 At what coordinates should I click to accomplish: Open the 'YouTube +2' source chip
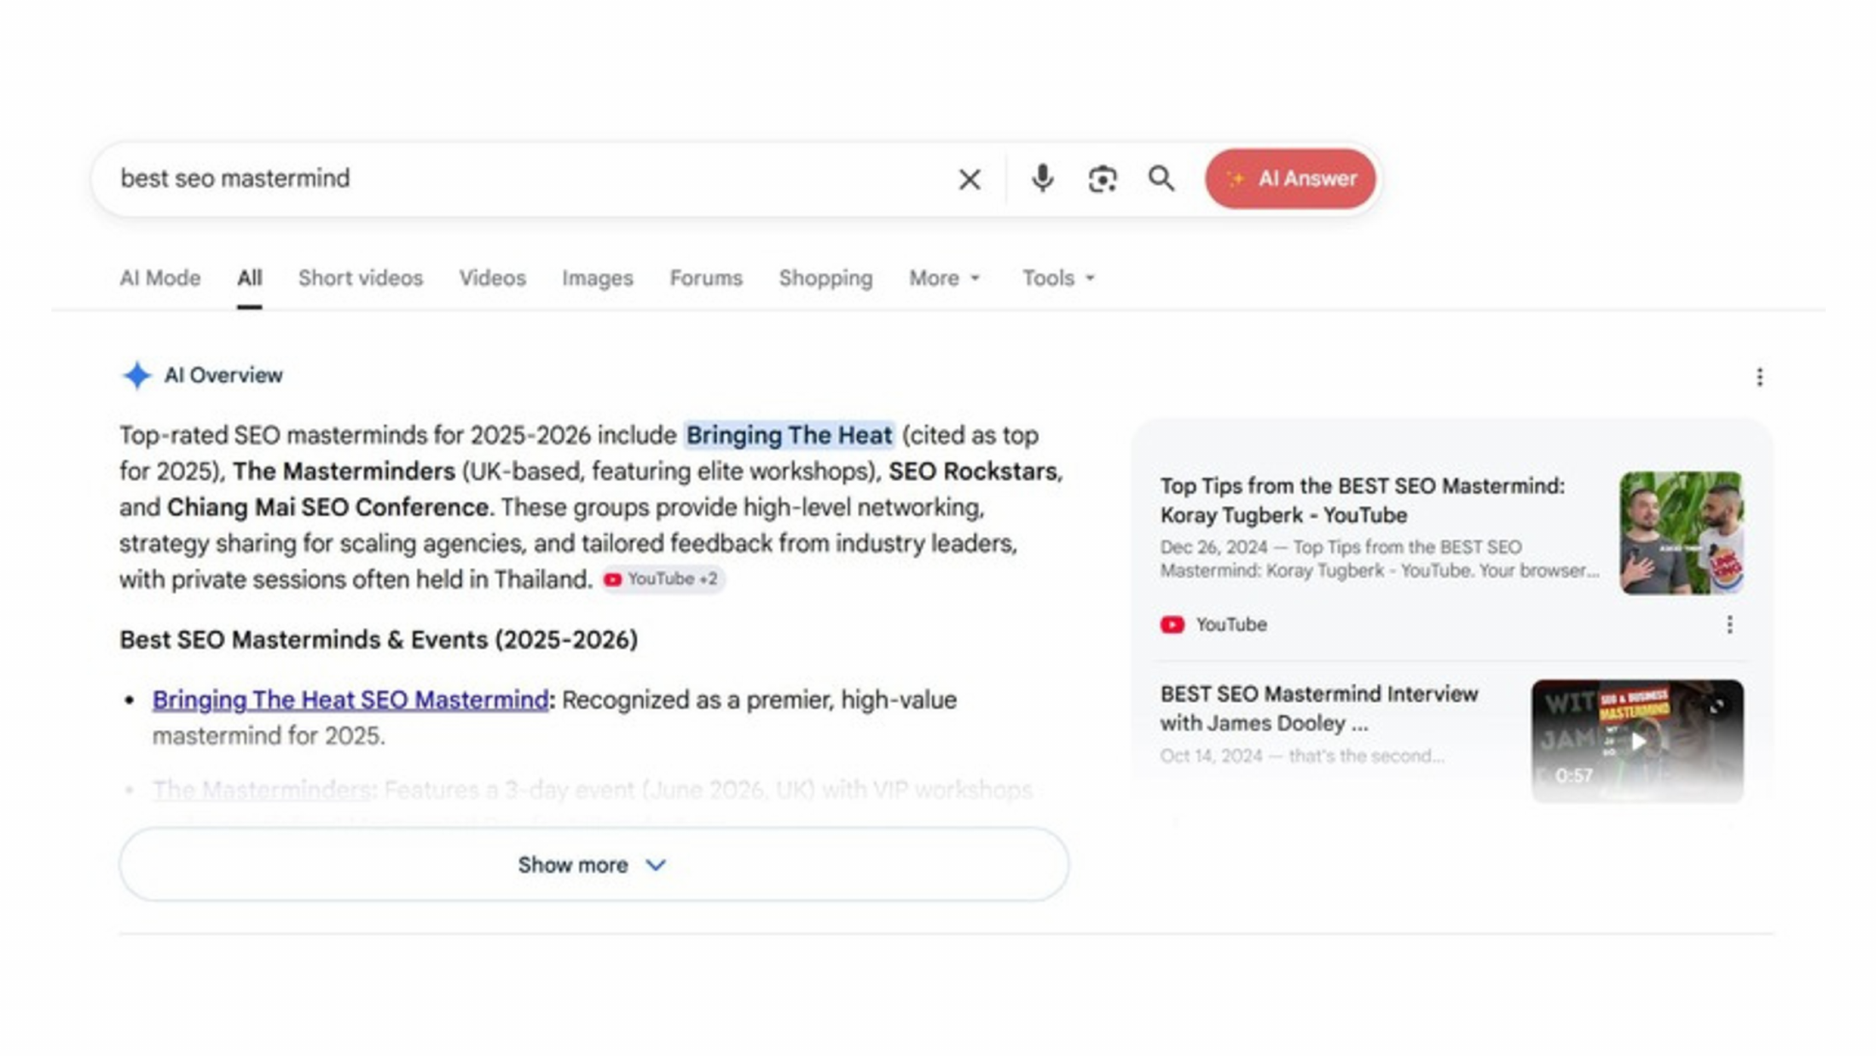663,579
